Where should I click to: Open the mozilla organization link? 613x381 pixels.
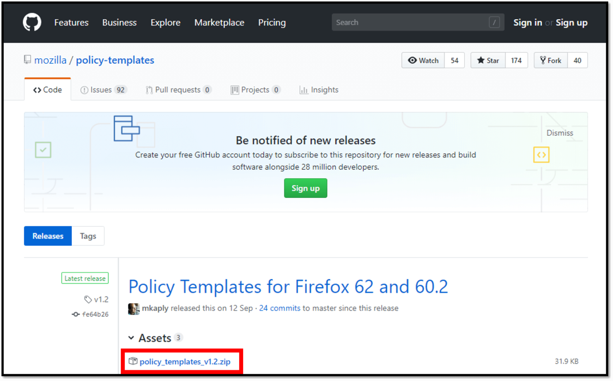pyautogui.click(x=50, y=60)
